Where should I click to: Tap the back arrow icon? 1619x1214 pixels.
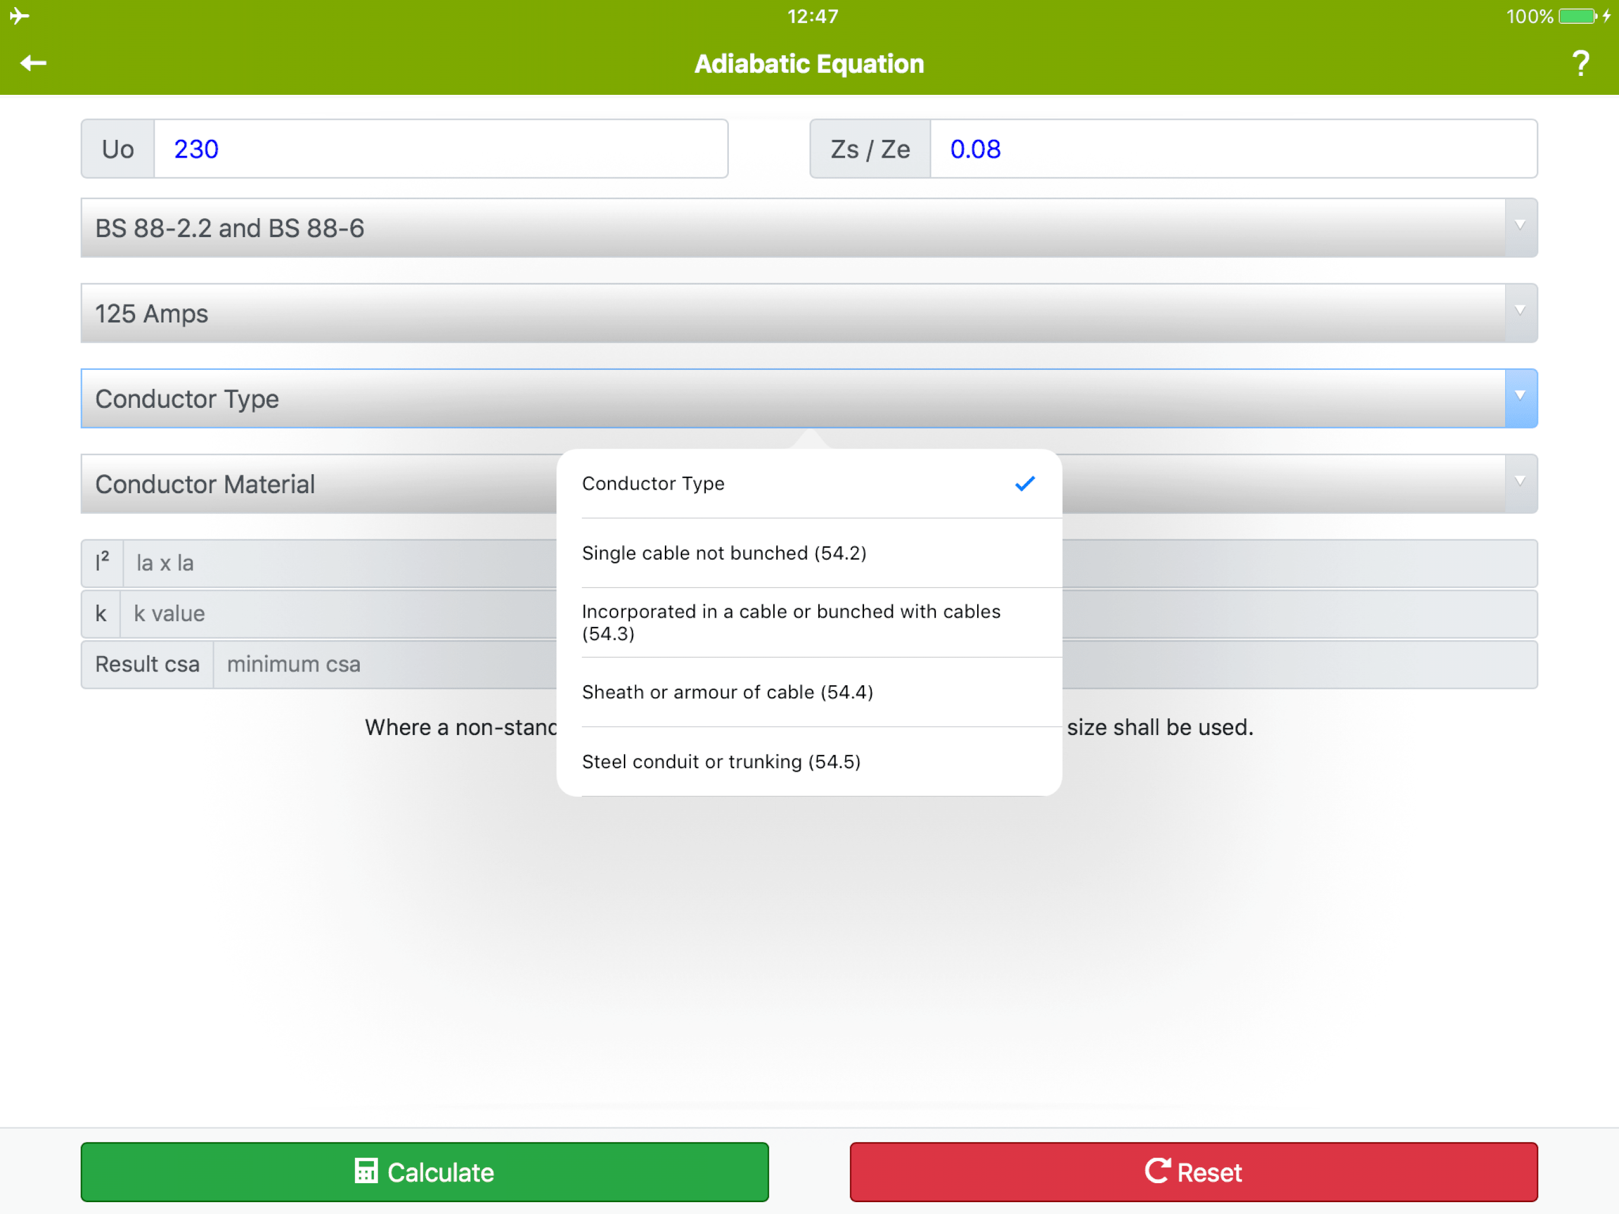(33, 63)
